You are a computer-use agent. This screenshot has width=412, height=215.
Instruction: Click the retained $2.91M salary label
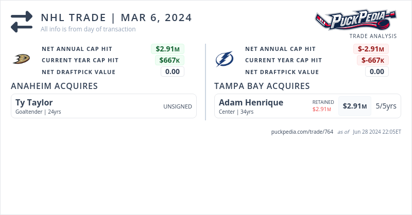coord(323,109)
